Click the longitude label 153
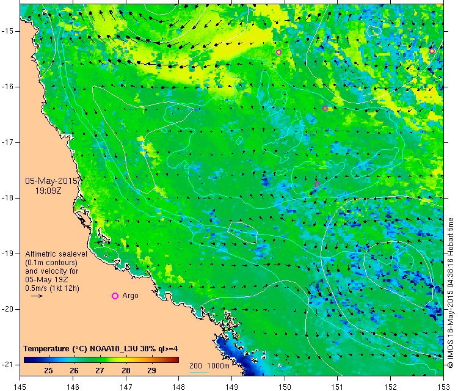Image resolution: width=458 pixels, height=391 pixels. (x=443, y=387)
